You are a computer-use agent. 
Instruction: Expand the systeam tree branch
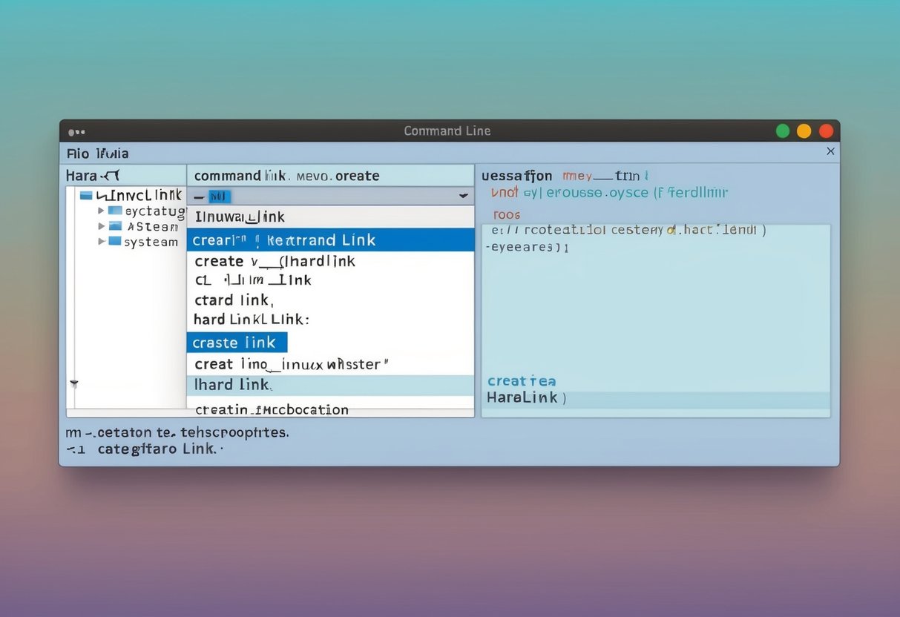(x=103, y=242)
